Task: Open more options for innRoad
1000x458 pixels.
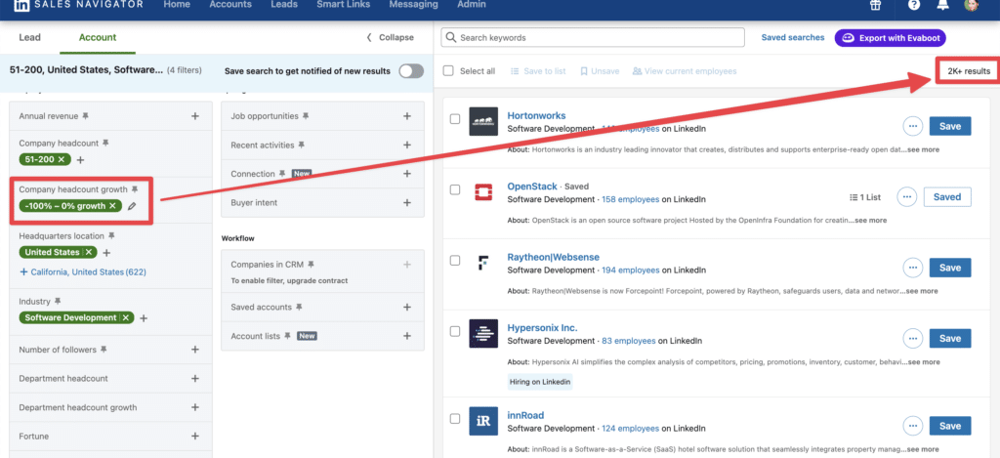Action: pyautogui.click(x=913, y=426)
